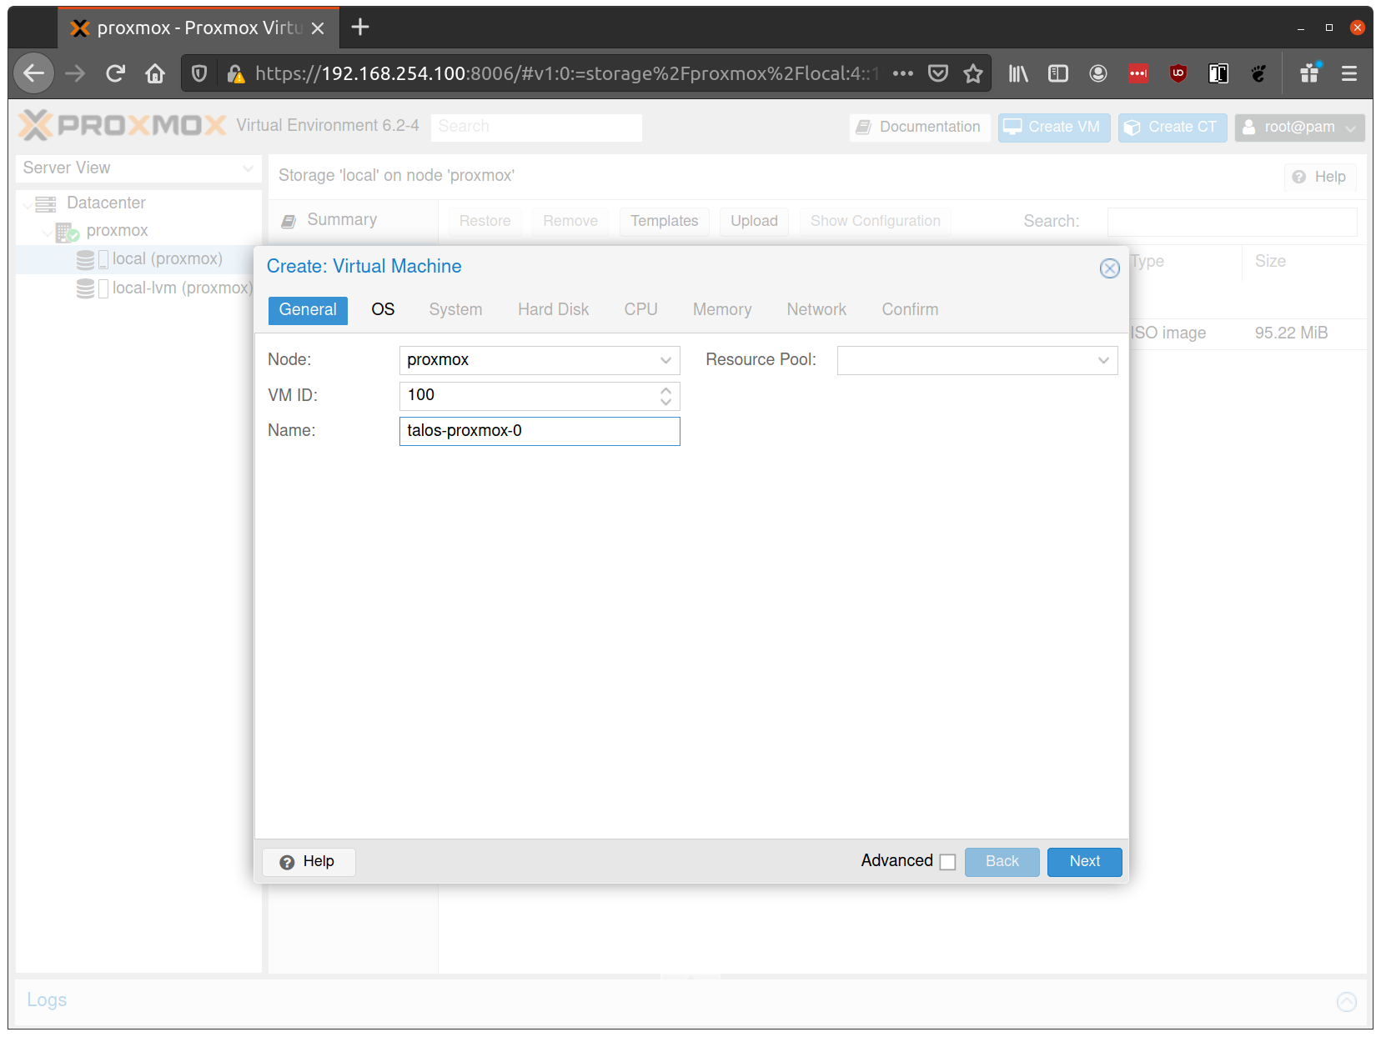The image size is (1381, 1037).
Task: Open page actions three-dot menu
Action: pos(902,73)
